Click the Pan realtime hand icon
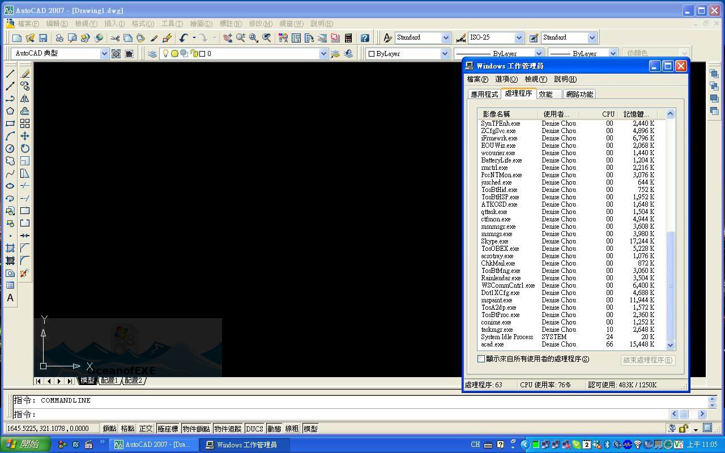This screenshot has height=453, width=725. [x=227, y=38]
